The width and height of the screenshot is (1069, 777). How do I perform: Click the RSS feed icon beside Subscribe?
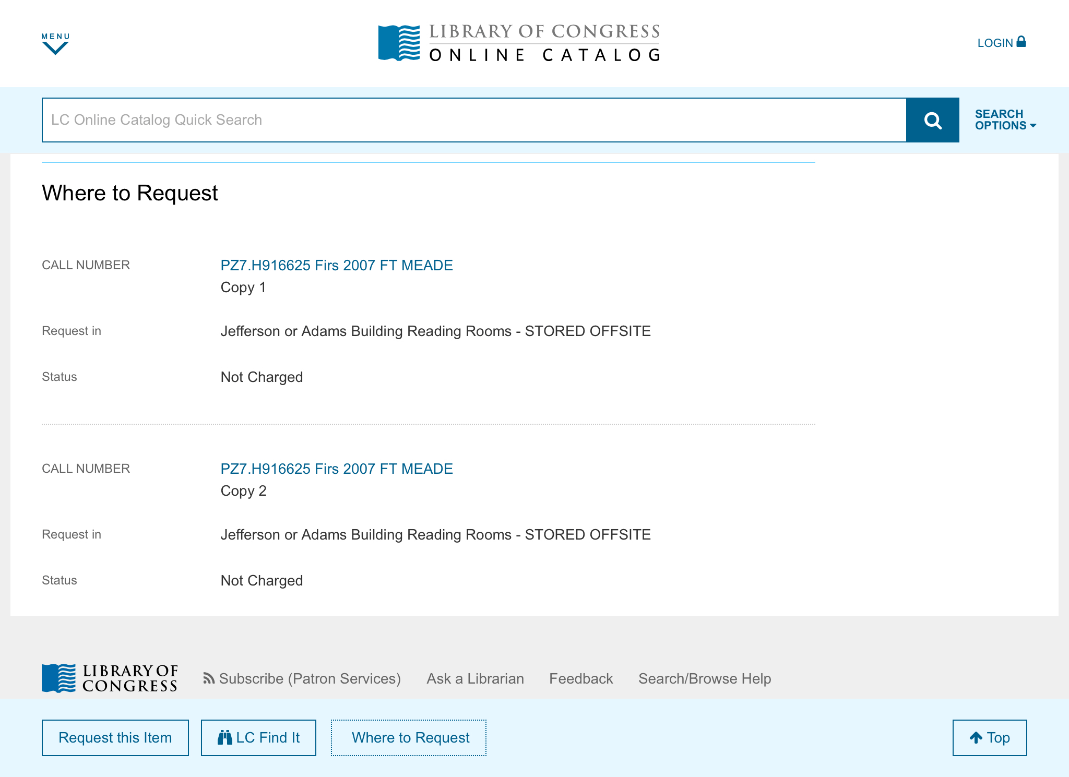[x=209, y=678]
